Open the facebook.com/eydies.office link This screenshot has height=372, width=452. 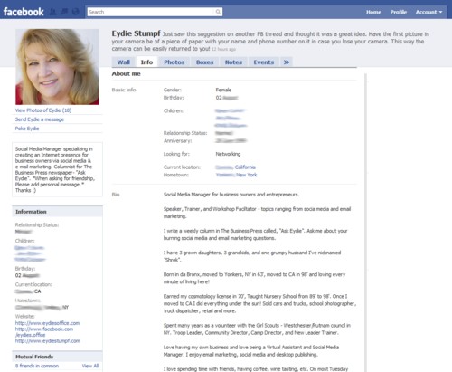click(44, 332)
